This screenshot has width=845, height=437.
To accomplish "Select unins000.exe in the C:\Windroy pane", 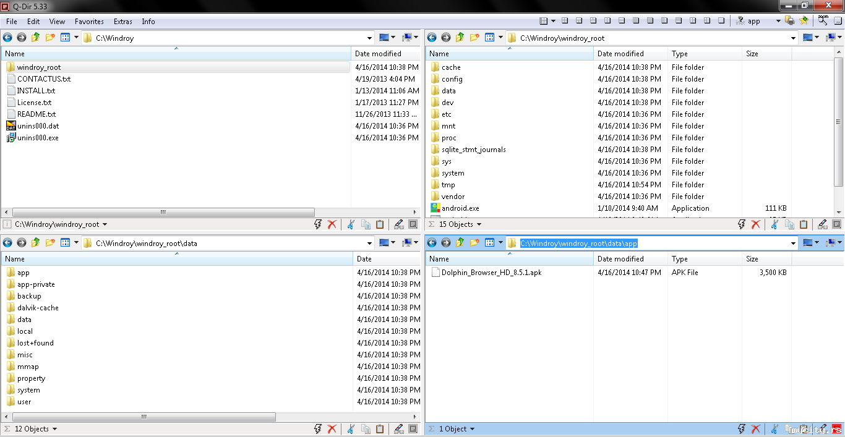I will tap(38, 138).
